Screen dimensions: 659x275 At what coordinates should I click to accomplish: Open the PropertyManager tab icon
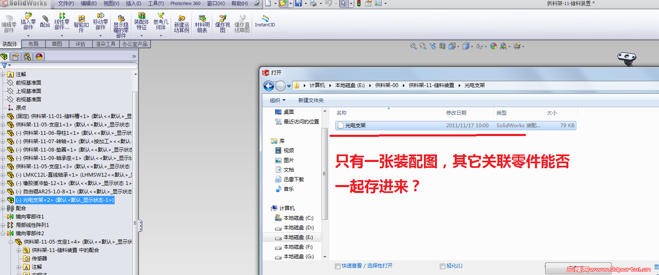(x=16, y=57)
